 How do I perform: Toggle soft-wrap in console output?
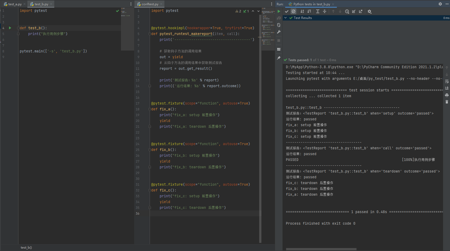pos(447,81)
